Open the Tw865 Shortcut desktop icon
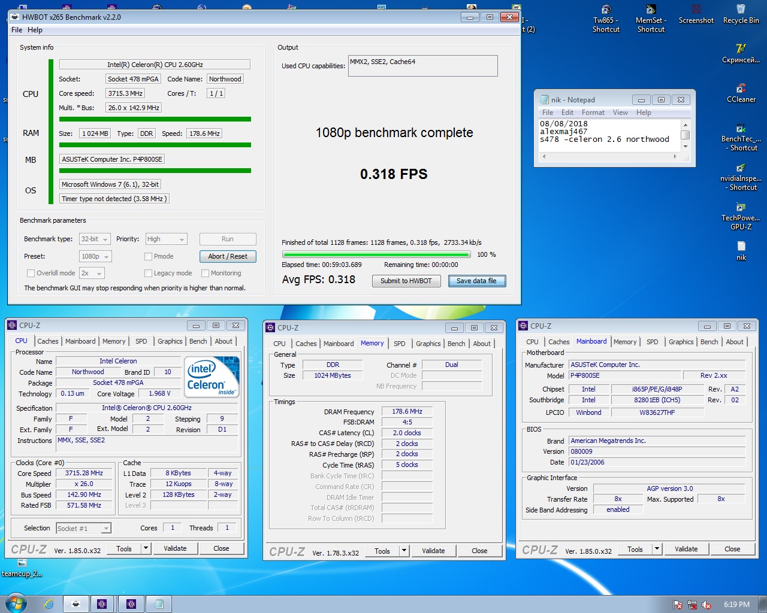Screen dimensions: 767x613 click(606, 18)
